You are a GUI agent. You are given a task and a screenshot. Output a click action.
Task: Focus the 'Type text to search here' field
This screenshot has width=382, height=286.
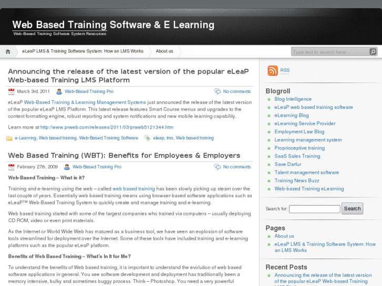[x=330, y=52]
